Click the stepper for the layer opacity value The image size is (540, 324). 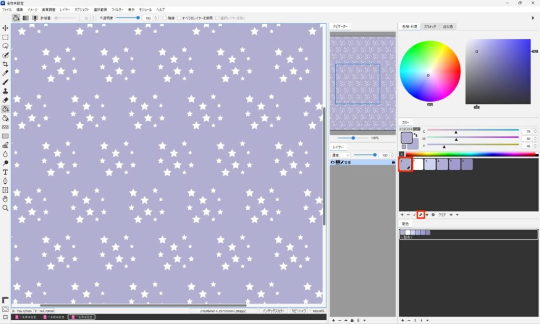392,155
